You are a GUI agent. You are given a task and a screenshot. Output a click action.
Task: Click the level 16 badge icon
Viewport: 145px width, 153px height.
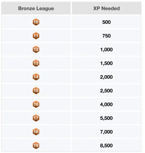click(36, 104)
